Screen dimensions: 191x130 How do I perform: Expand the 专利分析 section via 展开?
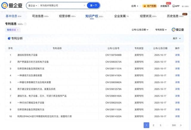177,38
